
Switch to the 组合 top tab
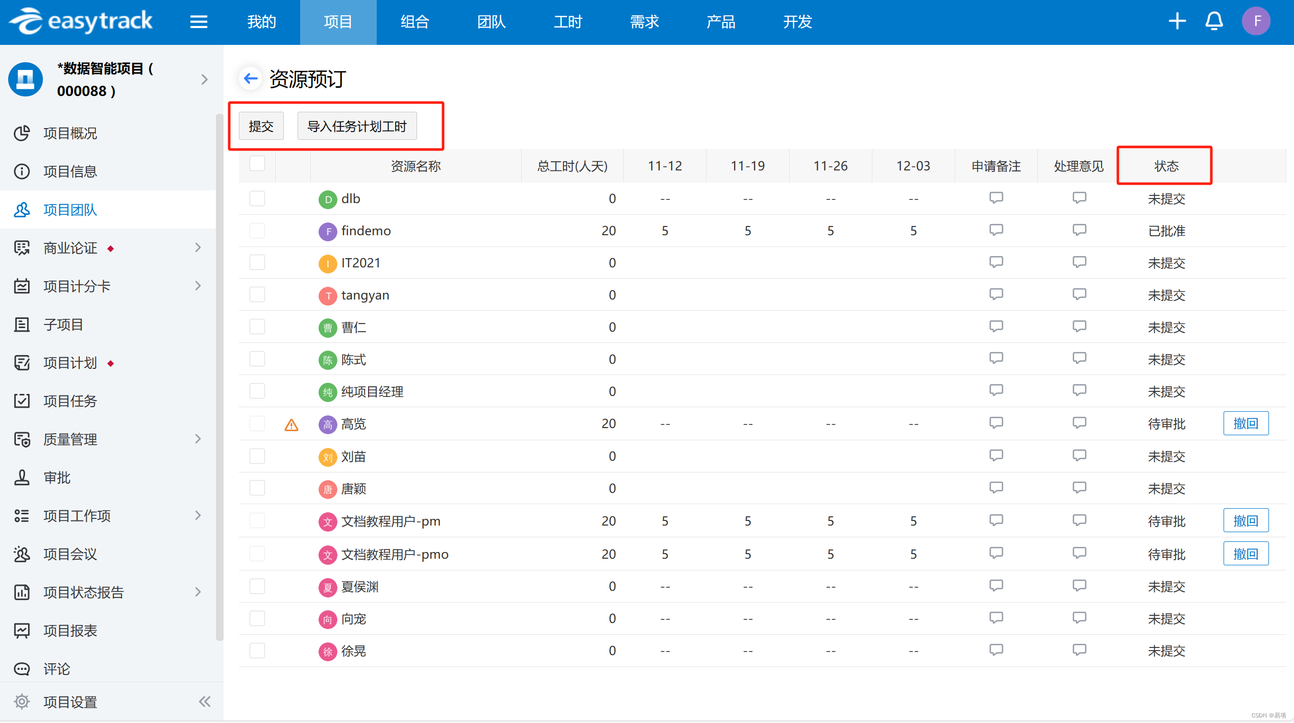pos(415,22)
